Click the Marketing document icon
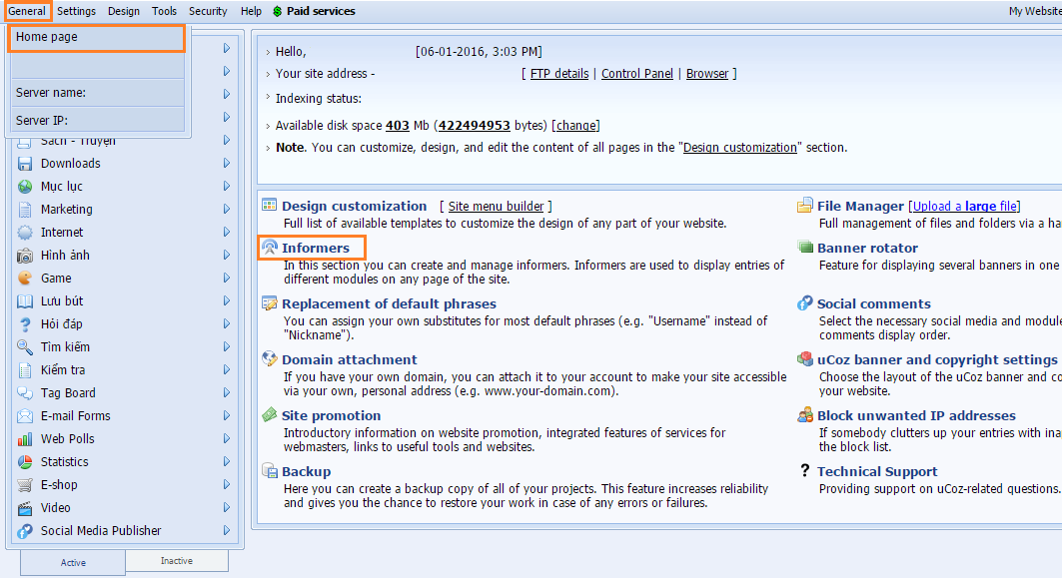The width and height of the screenshot is (1062, 578). (x=25, y=210)
